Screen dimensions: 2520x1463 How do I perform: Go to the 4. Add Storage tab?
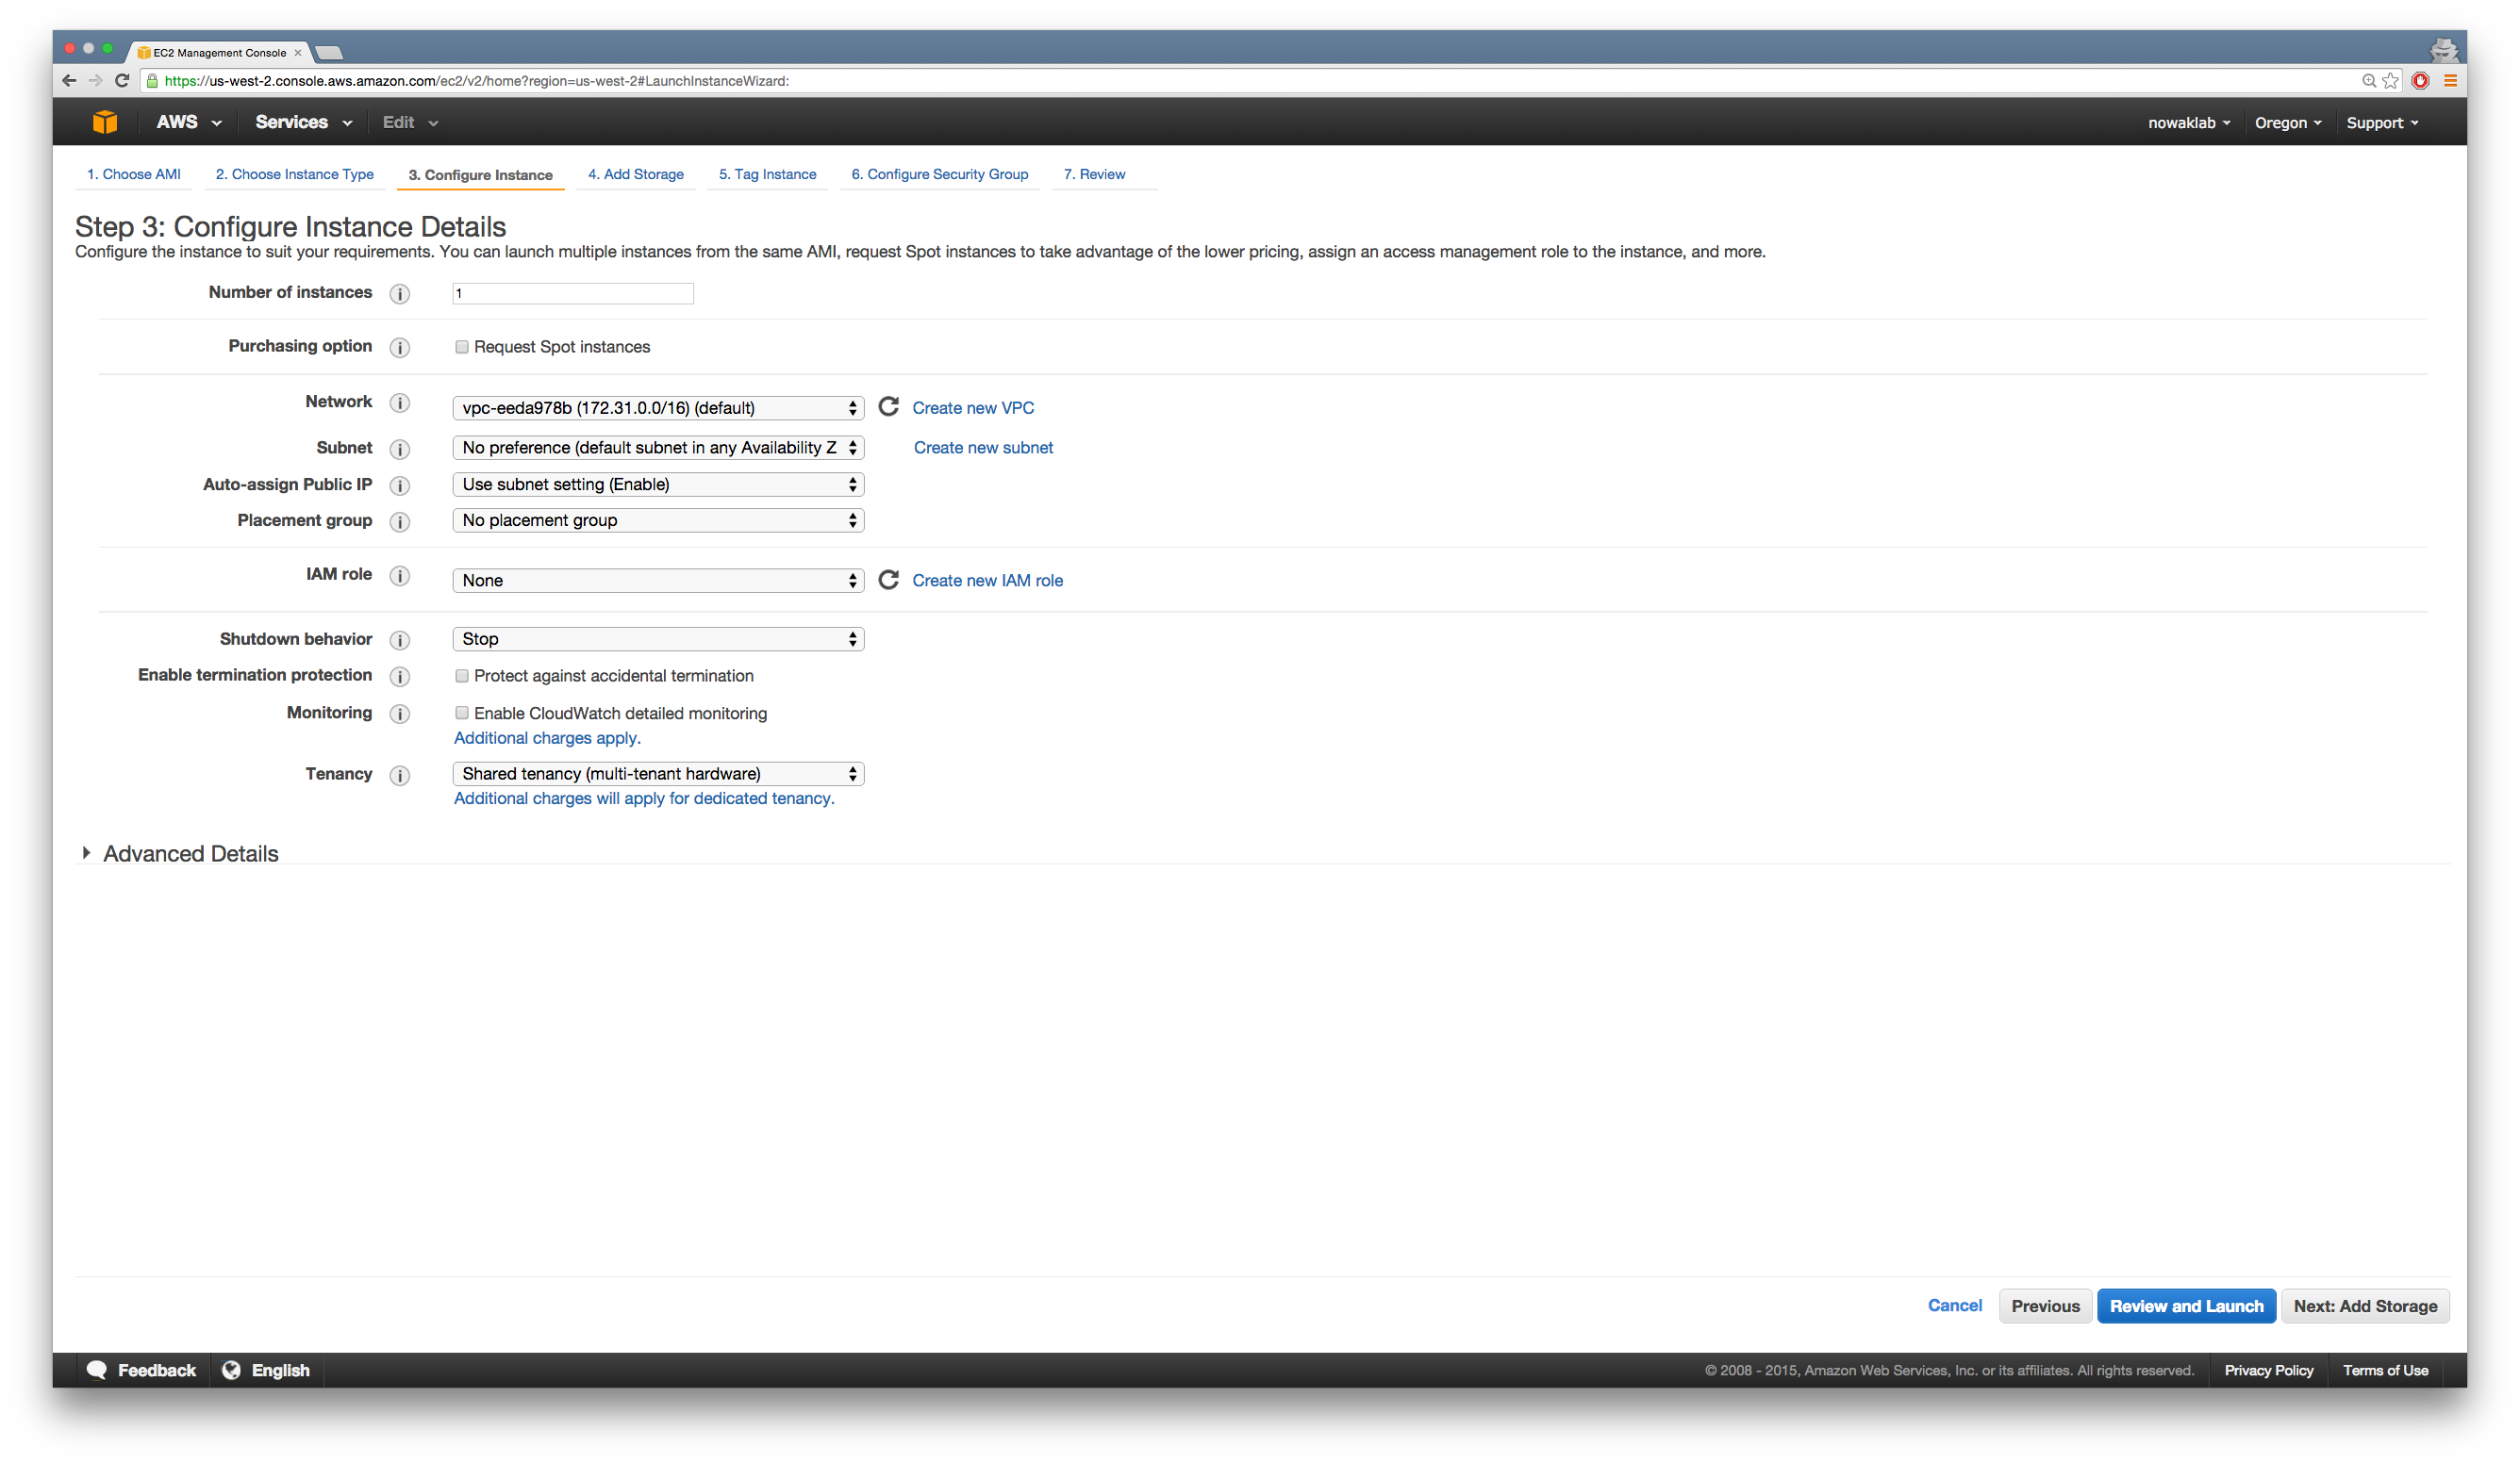click(x=636, y=173)
